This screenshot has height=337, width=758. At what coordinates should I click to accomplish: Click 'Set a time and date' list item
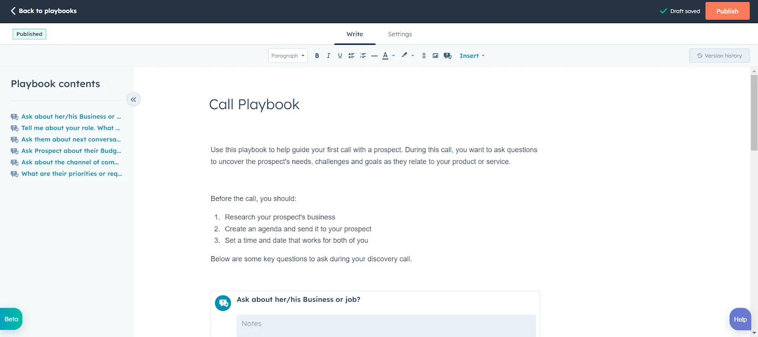coord(297,241)
